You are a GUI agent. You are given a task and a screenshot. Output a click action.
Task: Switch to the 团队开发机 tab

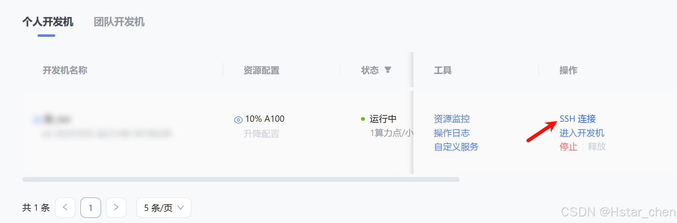[x=119, y=22]
